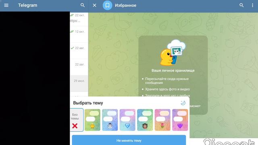Viewport: 258px width, 145px height.
Task: Open the chat dated 29 июл.
Action: [x=79, y=83]
